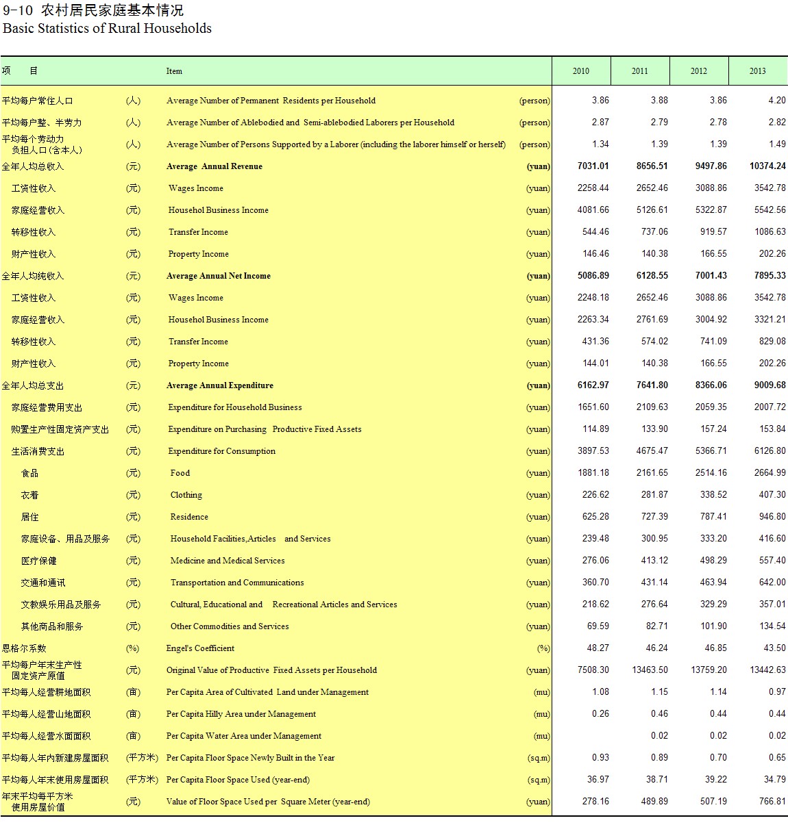Screen dimensions: 788x827
Task: Select the Chinese label '交通和通讯'
Action: (x=43, y=583)
